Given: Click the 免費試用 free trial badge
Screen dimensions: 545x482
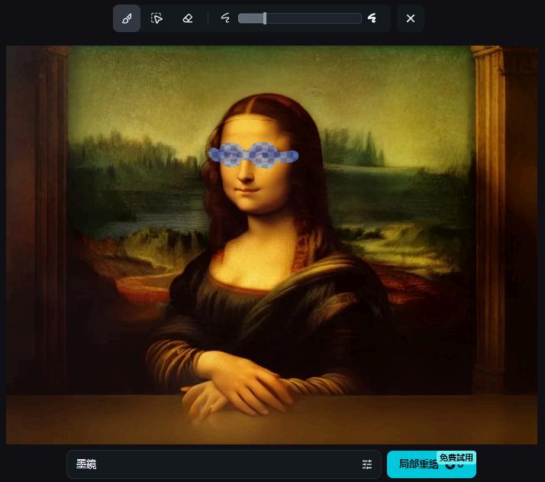Looking at the screenshot, I should coord(456,458).
